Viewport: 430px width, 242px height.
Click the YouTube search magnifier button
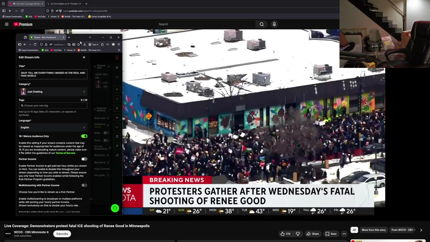(262, 24)
